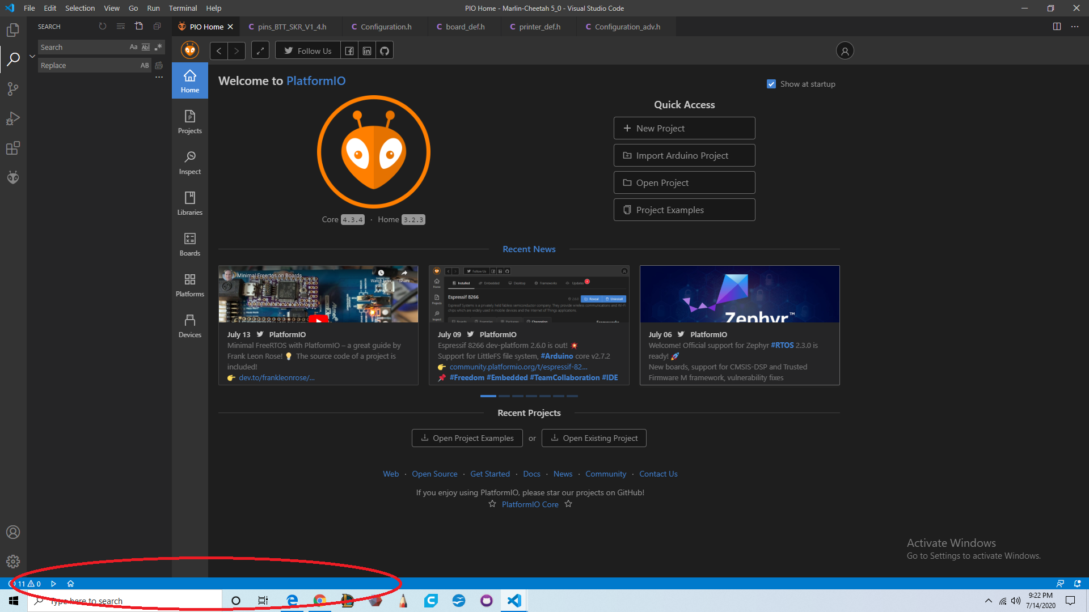1089x612 pixels.
Task: Open PlatformIO GitHub icon link
Action: pyautogui.click(x=385, y=51)
